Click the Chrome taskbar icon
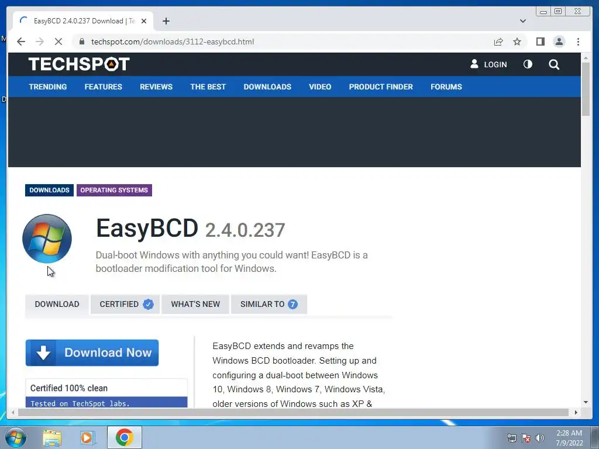Image resolution: width=599 pixels, height=449 pixels. [x=124, y=437]
